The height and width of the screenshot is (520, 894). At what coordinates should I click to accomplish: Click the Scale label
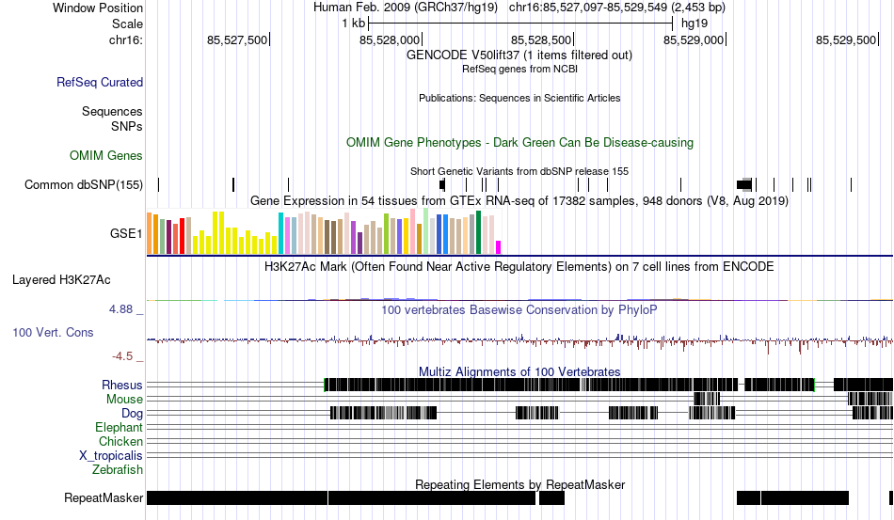[127, 24]
